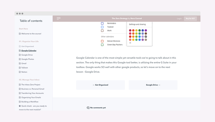215x122 pixels.
Task: Click the document icon beside Welcome to the course
Action: 20,34
